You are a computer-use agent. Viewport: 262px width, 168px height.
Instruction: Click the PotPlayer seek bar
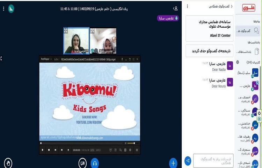[82, 143]
